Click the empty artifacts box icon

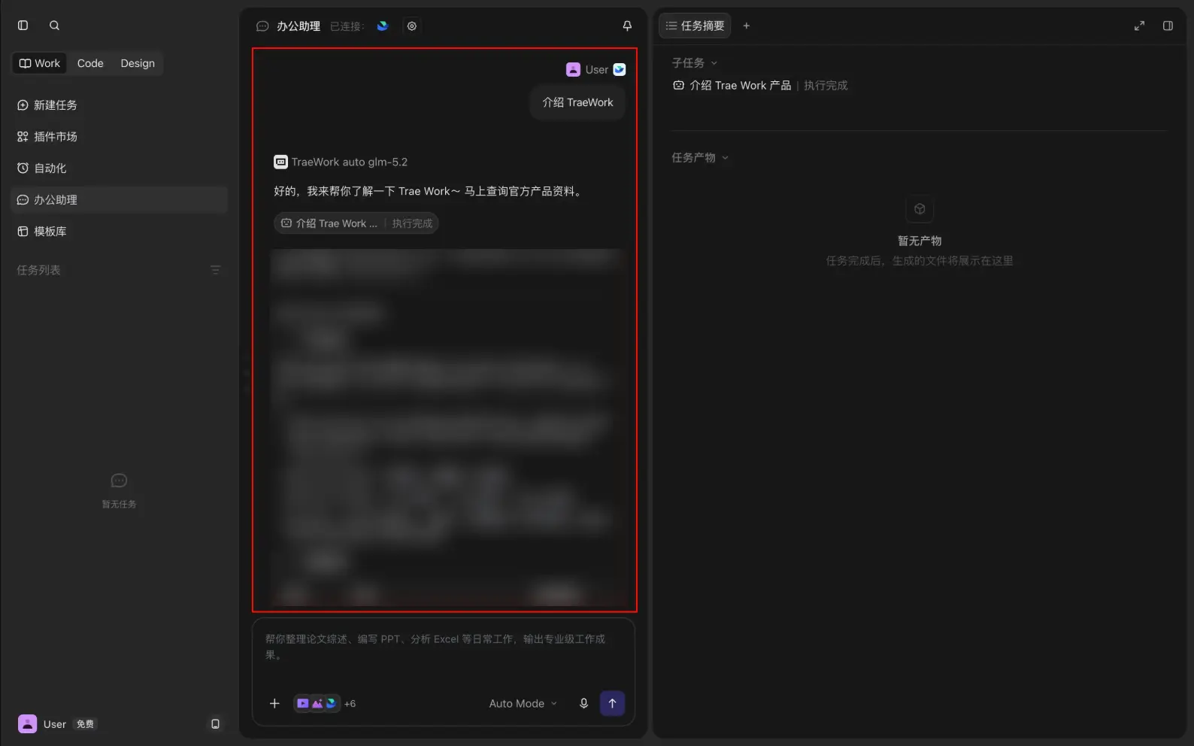click(x=920, y=209)
